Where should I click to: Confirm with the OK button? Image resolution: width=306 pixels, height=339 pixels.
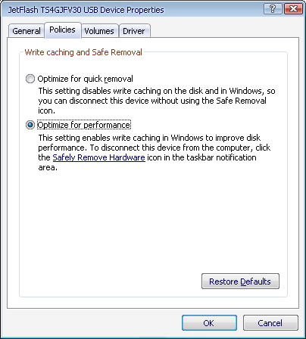click(209, 323)
